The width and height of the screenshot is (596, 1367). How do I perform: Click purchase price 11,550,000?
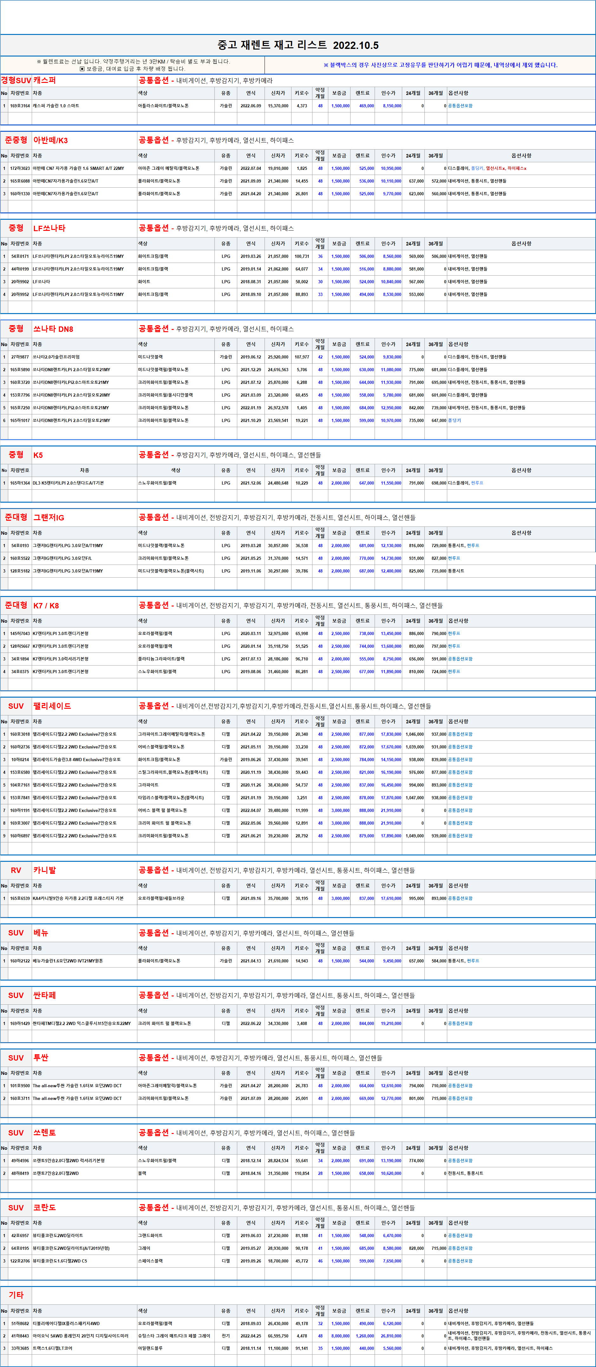click(391, 483)
